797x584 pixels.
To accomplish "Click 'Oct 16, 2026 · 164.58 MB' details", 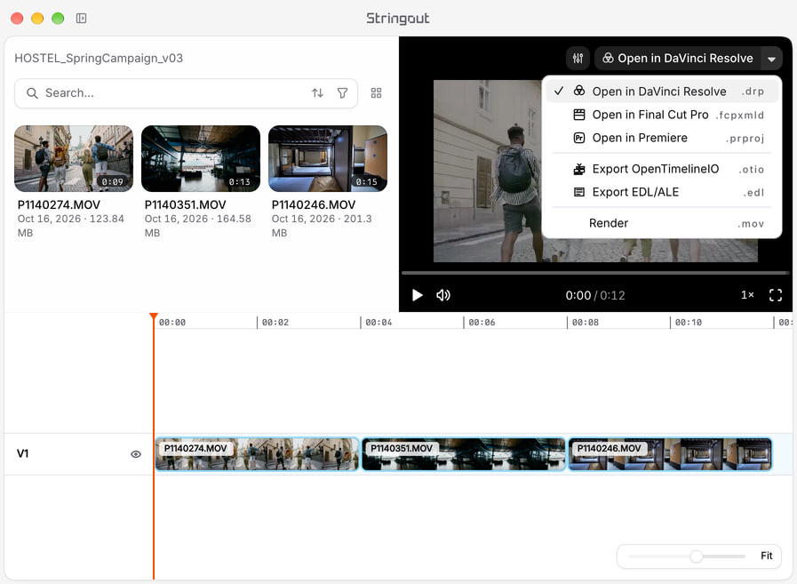I will pyautogui.click(x=198, y=226).
